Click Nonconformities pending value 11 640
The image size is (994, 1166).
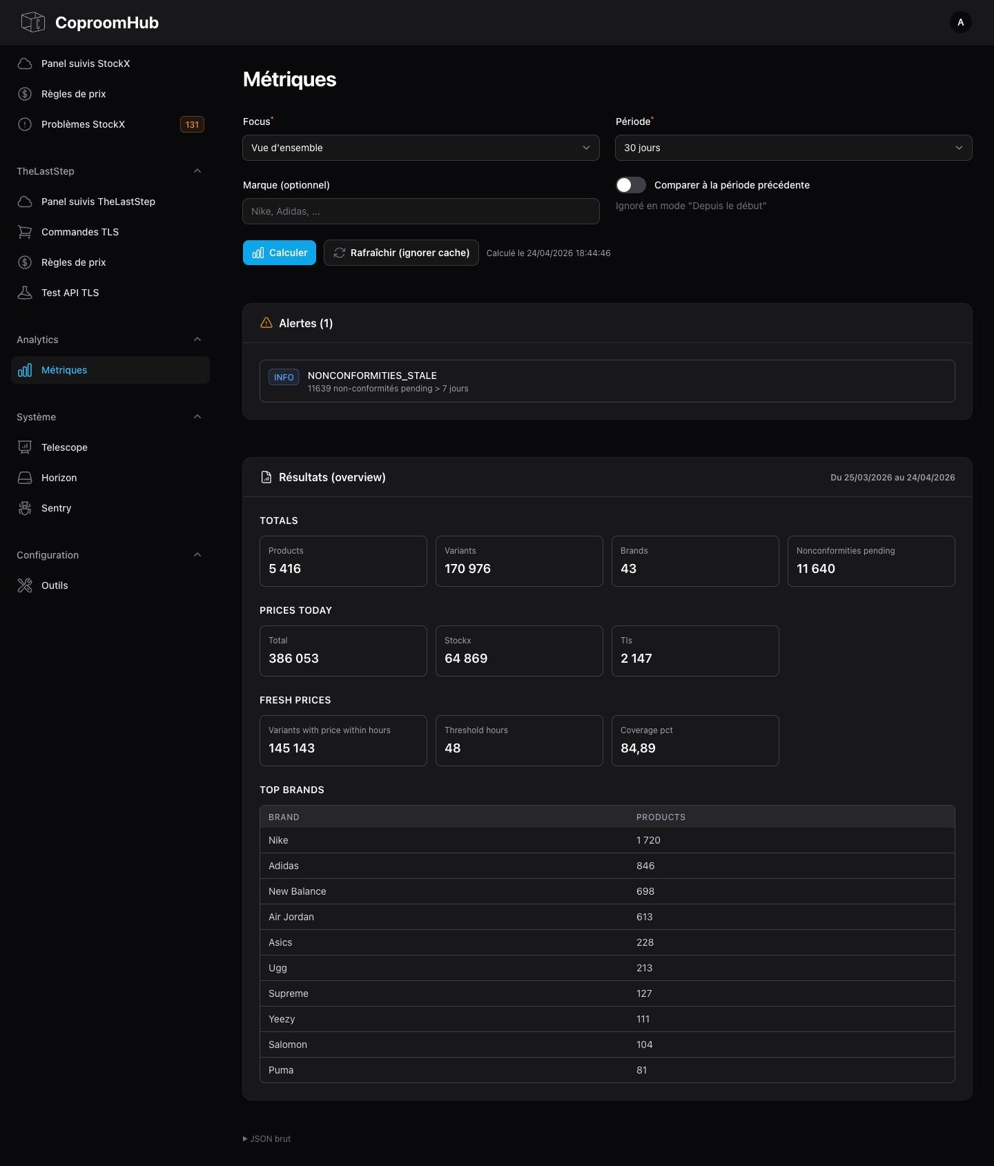[816, 569]
